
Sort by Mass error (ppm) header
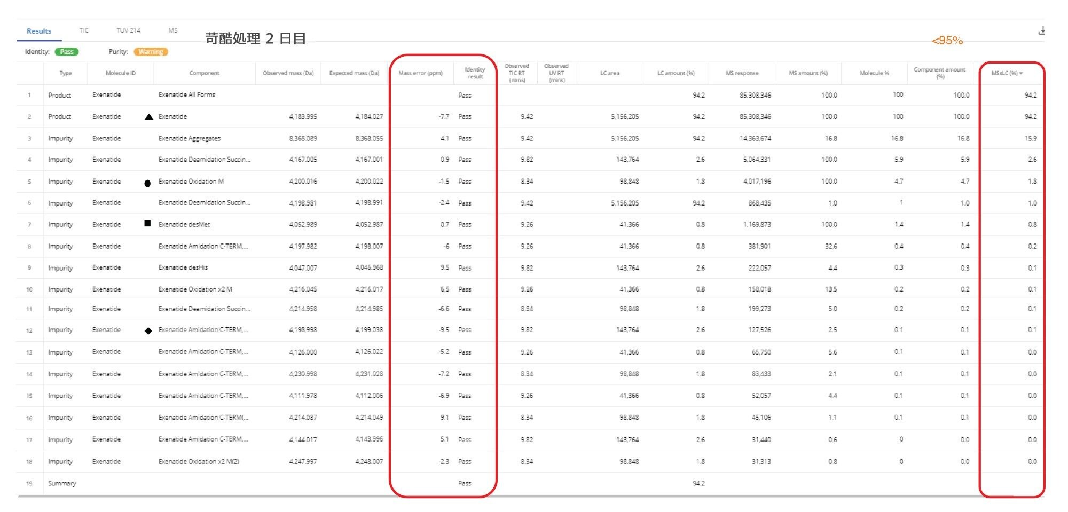(420, 73)
